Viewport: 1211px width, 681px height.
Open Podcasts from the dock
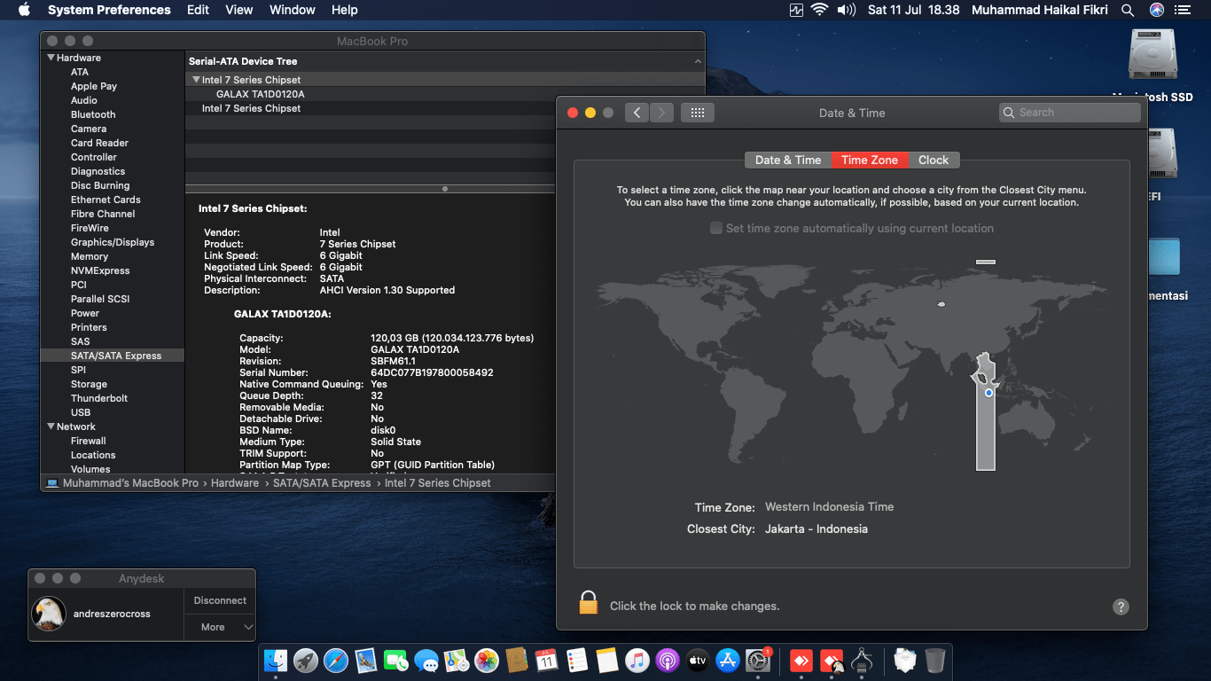(x=668, y=661)
